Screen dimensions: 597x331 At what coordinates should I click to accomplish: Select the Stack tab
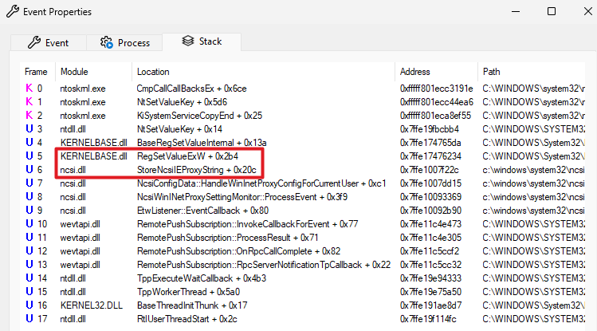click(x=200, y=41)
